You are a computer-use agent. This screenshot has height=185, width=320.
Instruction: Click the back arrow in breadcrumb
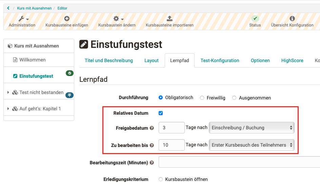point(8,8)
